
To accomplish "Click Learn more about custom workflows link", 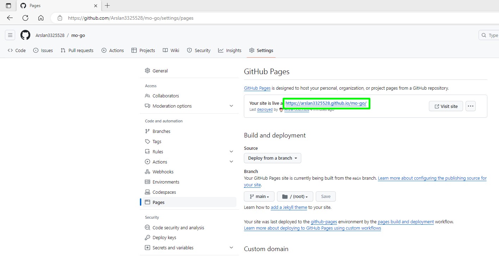I will pos(313,228).
